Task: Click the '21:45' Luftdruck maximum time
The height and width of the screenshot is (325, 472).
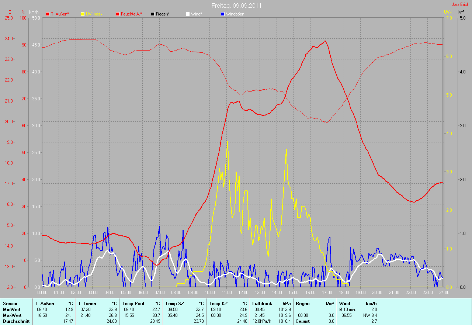Action: point(260,315)
